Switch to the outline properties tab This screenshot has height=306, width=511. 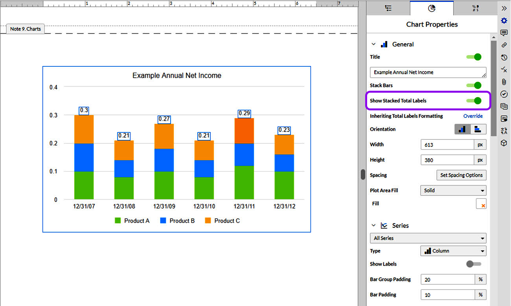pos(388,8)
